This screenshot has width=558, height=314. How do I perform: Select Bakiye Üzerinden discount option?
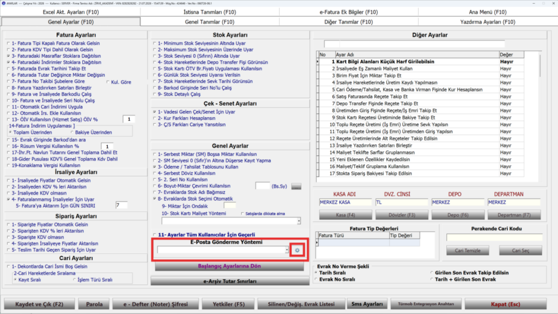pos(72,132)
